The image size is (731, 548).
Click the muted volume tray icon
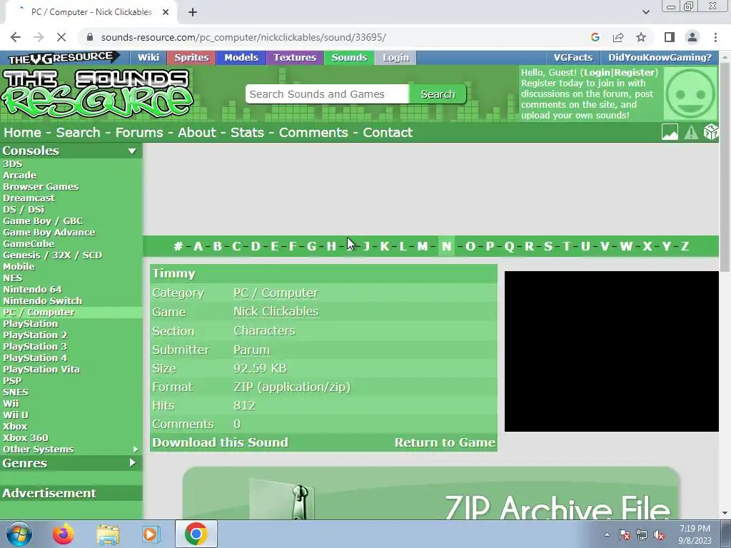(x=659, y=535)
